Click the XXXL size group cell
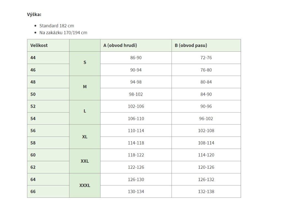Screen dimensions: 282x211 85,185
